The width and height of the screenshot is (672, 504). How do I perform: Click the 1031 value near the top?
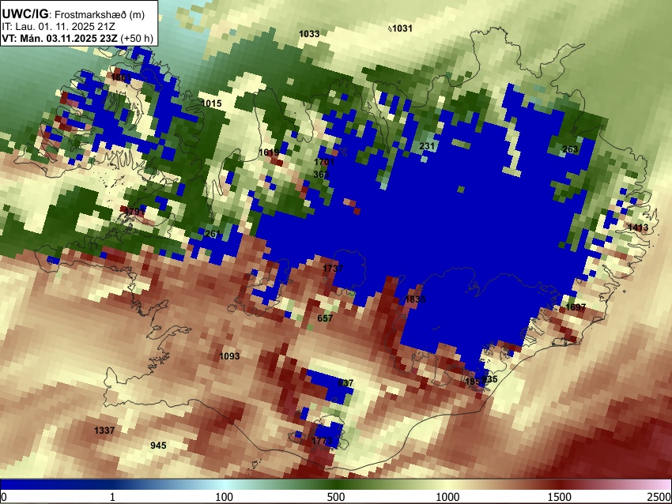tap(402, 28)
